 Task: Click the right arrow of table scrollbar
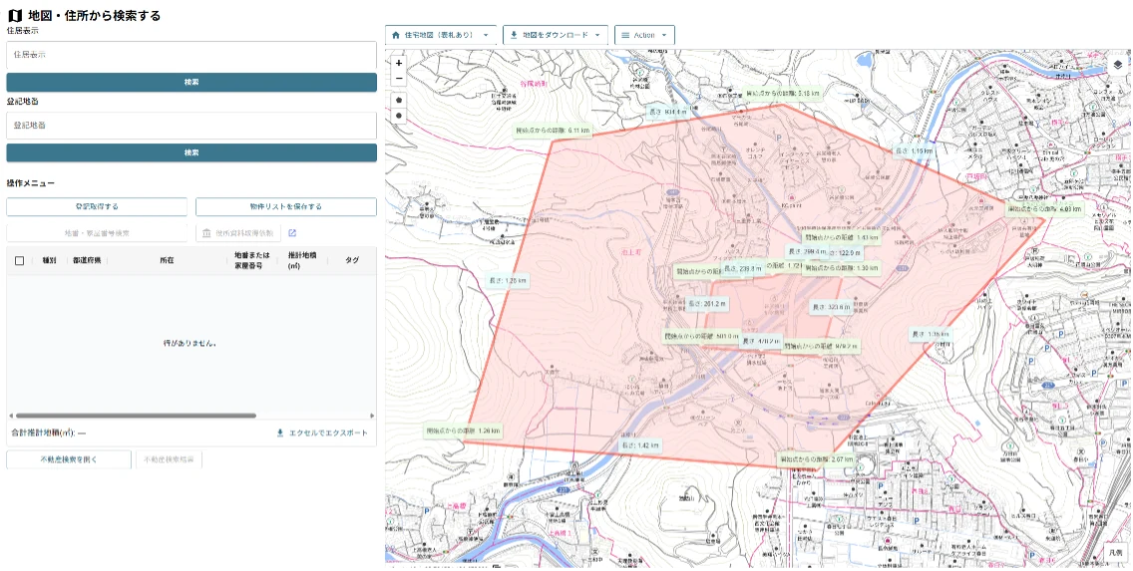point(372,416)
